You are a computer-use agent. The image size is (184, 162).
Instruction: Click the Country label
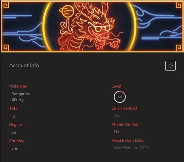click(x=16, y=141)
